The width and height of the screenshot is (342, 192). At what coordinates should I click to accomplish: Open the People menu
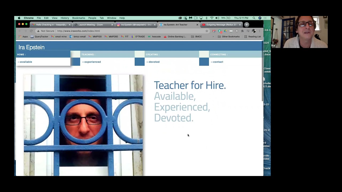pos(92,18)
